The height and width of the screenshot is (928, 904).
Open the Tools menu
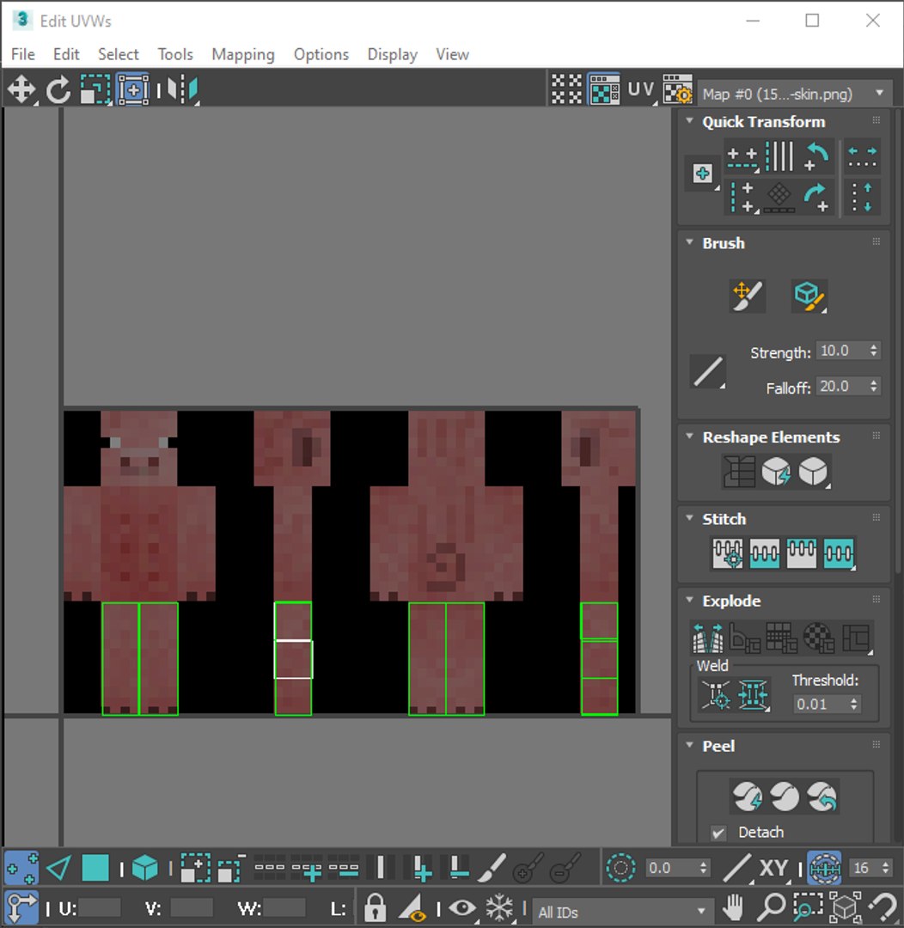coord(175,54)
